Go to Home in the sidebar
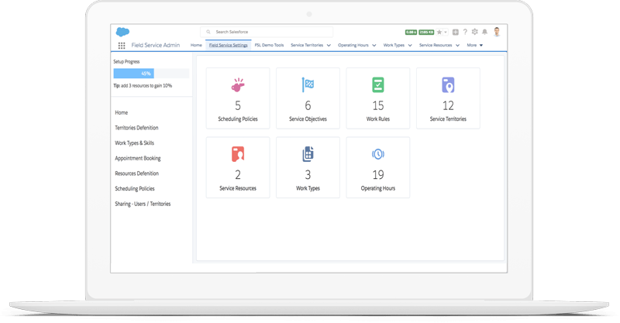 122,112
